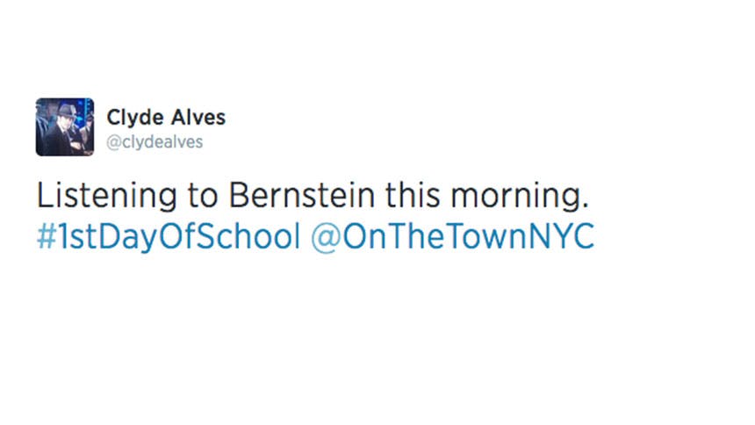Click Clyde Alves's profile avatar
Screen dimensions: 755x425
64,127
